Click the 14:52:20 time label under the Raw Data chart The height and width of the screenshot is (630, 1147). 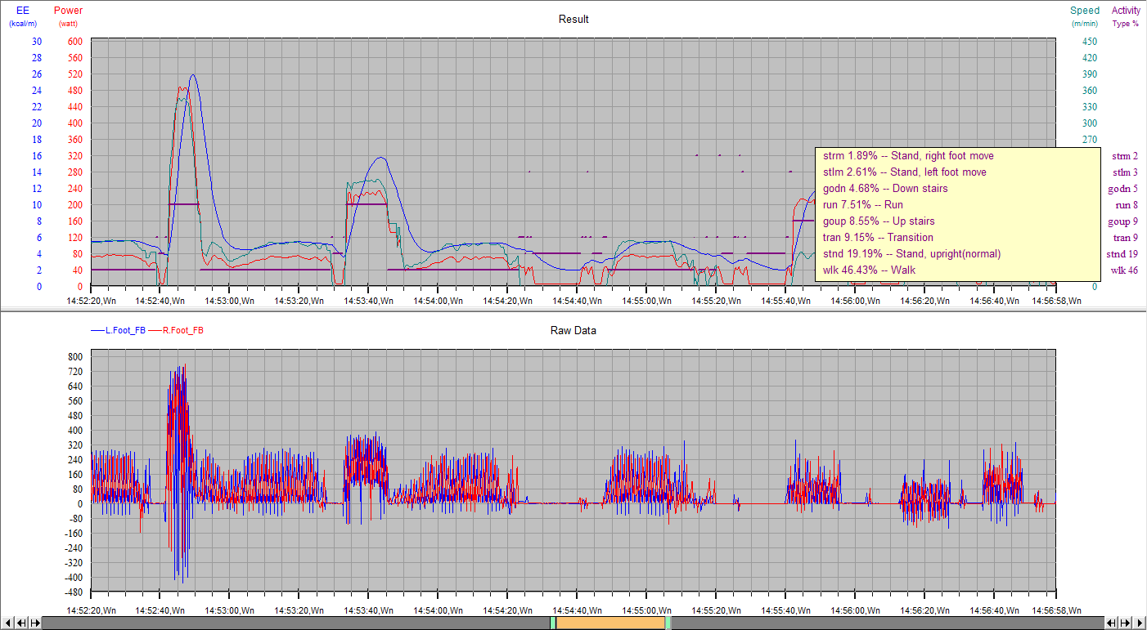pyautogui.click(x=90, y=610)
